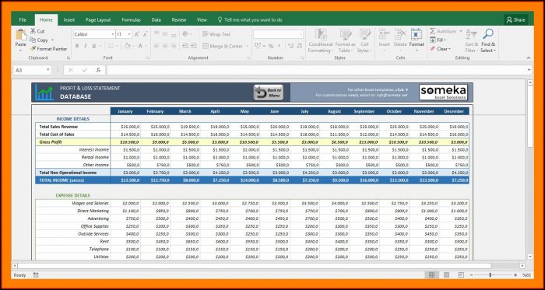Open the Format cells menu

tap(417, 40)
